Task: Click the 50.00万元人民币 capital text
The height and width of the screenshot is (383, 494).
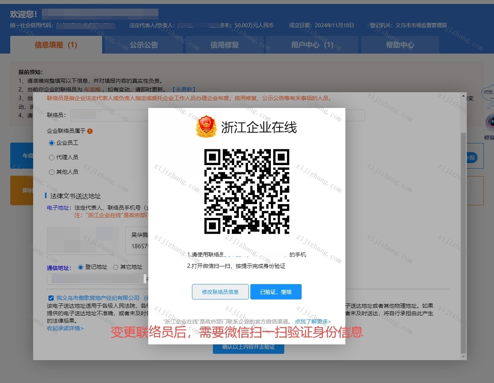Action: (254, 25)
